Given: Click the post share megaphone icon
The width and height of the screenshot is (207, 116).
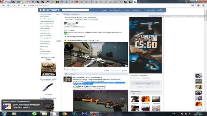Looking at the screenshot, I should (x=104, y=71).
